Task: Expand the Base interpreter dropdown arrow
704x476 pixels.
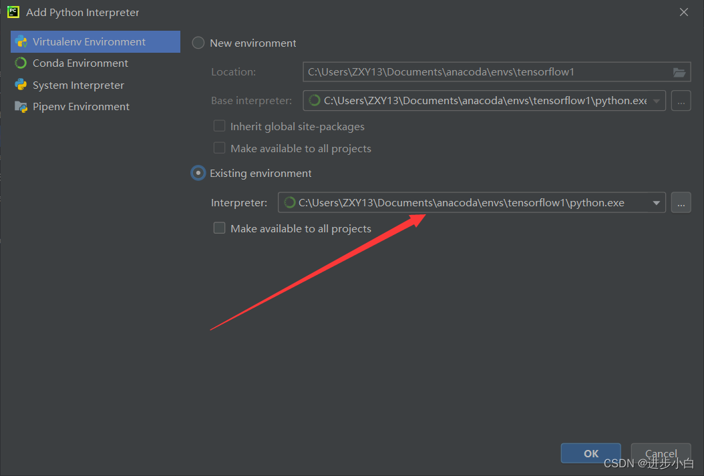Action: [657, 101]
